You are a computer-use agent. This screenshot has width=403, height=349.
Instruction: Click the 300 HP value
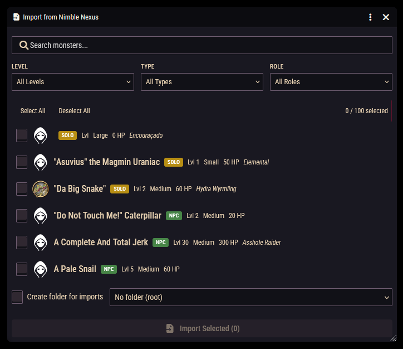coord(228,243)
